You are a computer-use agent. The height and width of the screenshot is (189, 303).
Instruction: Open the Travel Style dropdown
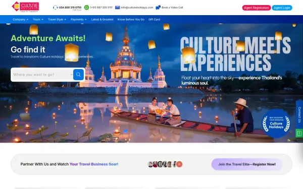click(x=57, y=20)
